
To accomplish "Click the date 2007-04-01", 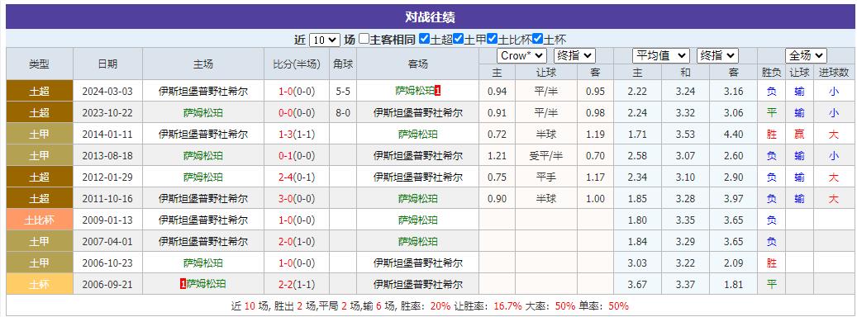I will point(107,242).
